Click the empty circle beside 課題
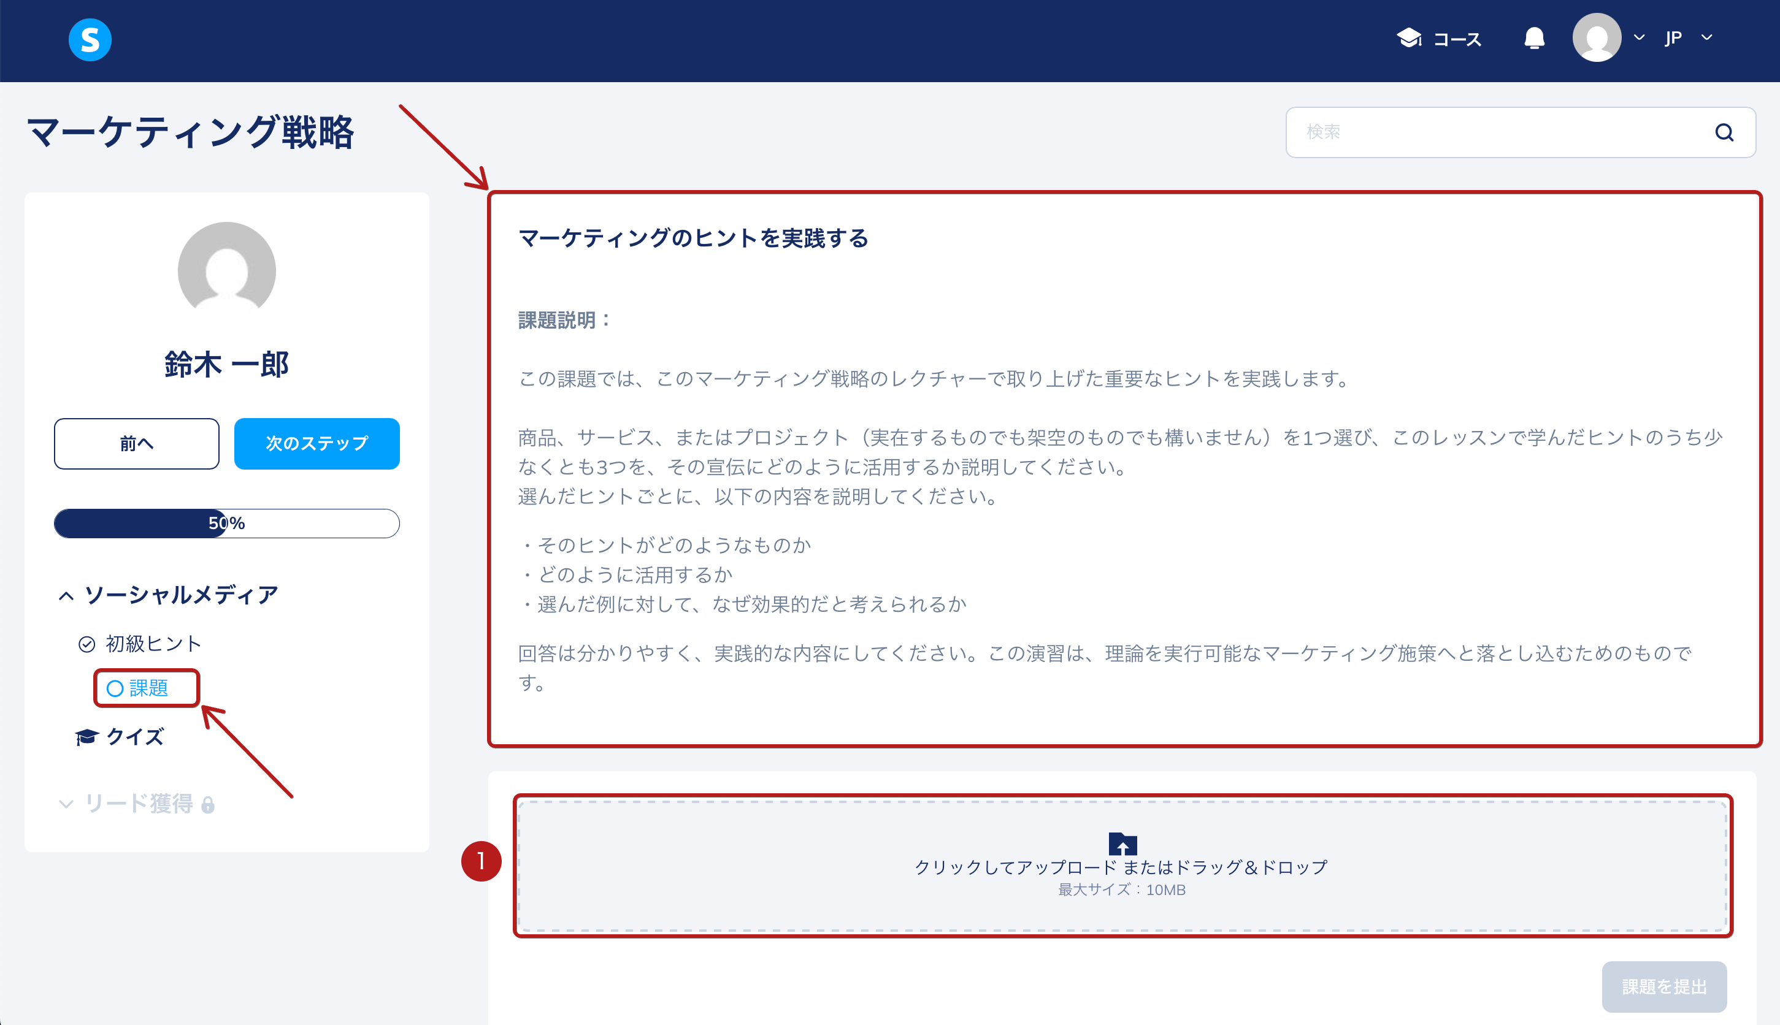Image resolution: width=1780 pixels, height=1025 pixels. coord(115,688)
